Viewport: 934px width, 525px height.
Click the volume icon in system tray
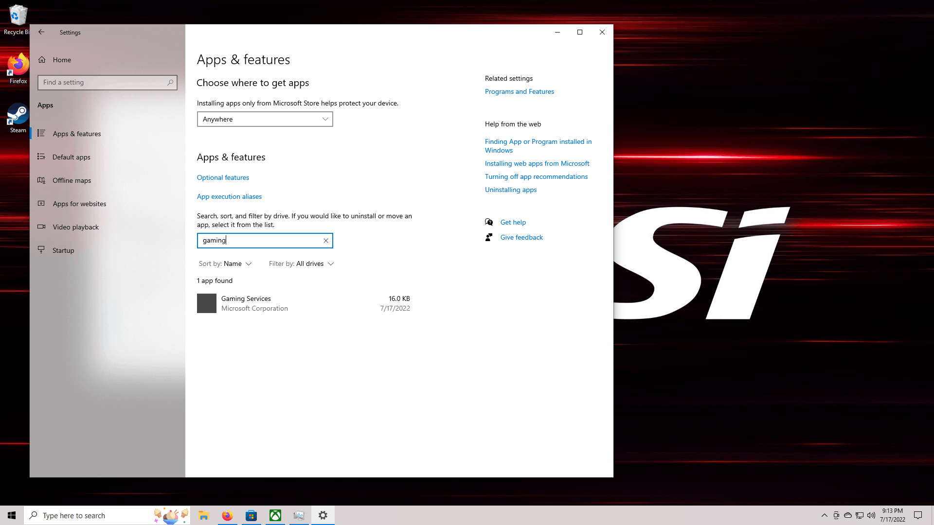(x=871, y=515)
